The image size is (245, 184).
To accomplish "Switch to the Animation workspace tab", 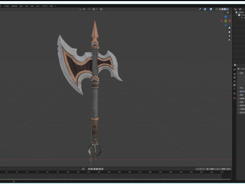I will coord(27,6).
